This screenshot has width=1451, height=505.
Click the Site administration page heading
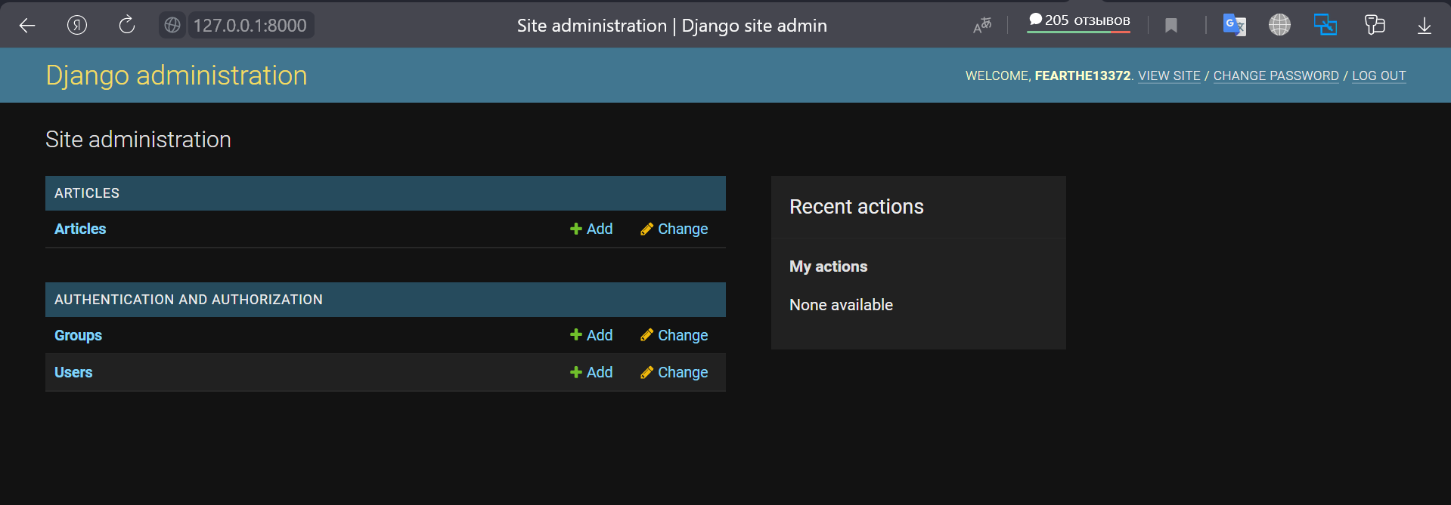138,140
